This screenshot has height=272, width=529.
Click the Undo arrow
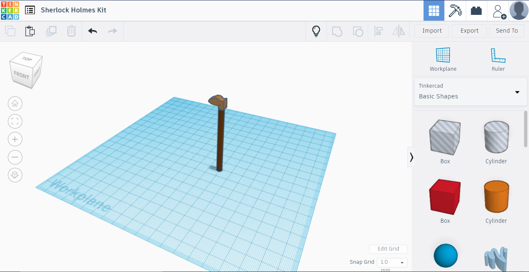92,31
